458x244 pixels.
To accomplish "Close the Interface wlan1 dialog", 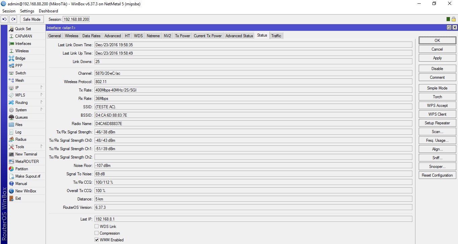I will click(455, 27).
